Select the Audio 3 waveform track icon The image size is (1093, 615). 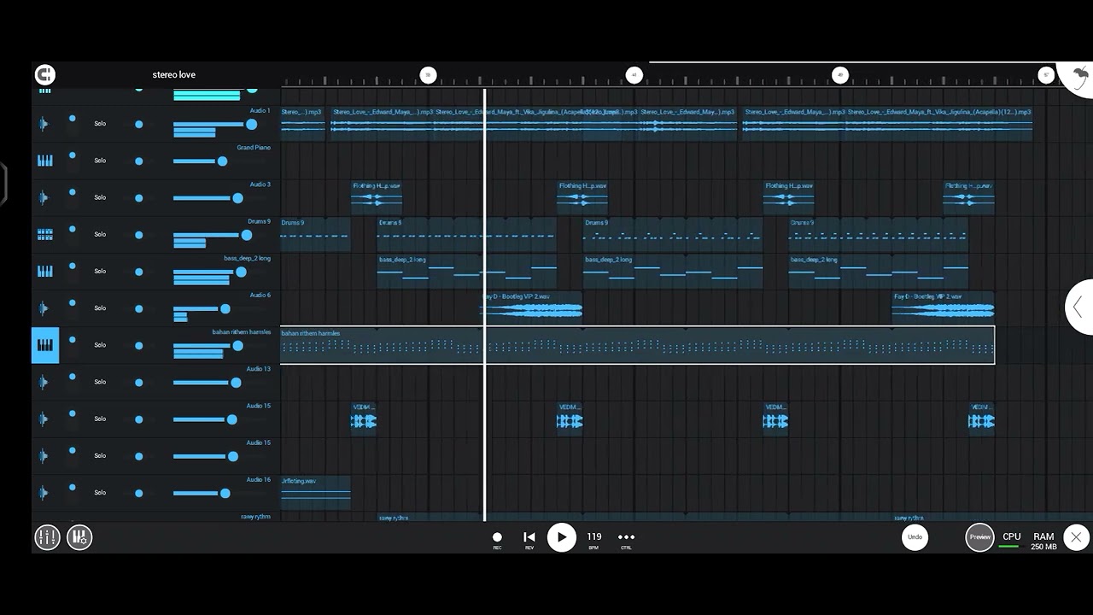[44, 198]
